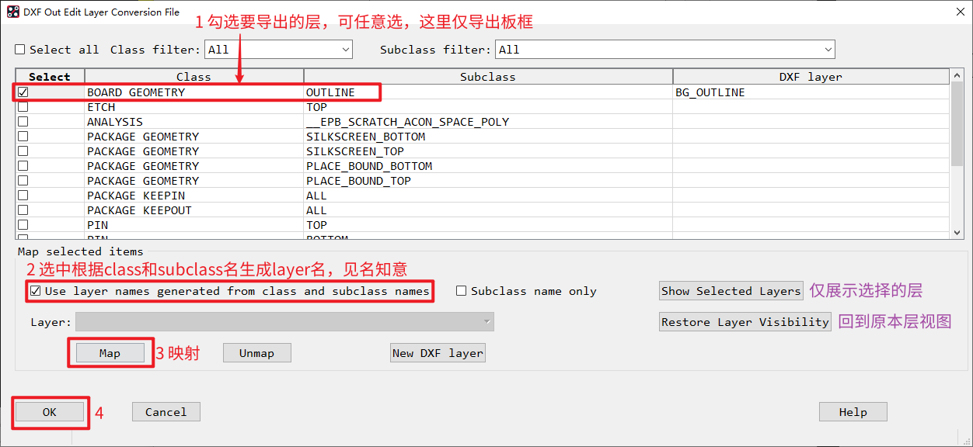Image resolution: width=973 pixels, height=447 pixels.
Task: Expand the Subclass filter dropdown
Action: pyautogui.click(x=664, y=50)
